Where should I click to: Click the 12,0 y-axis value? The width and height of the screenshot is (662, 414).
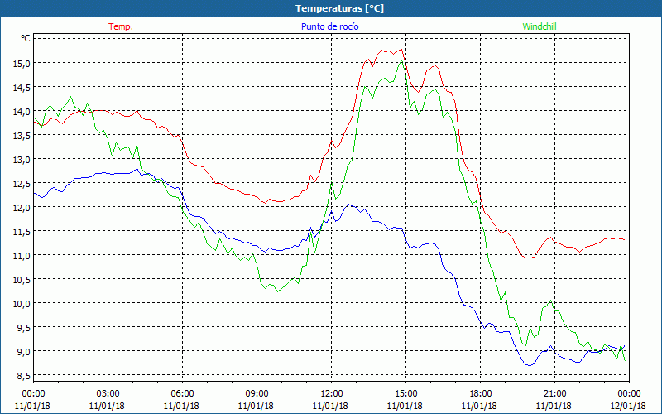22,208
